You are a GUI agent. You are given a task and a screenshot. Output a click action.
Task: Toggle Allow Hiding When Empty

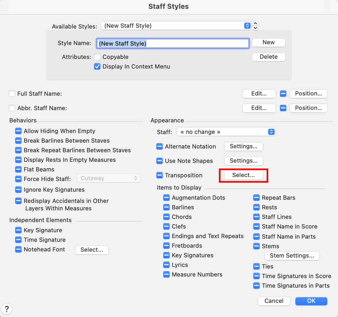[18, 131]
